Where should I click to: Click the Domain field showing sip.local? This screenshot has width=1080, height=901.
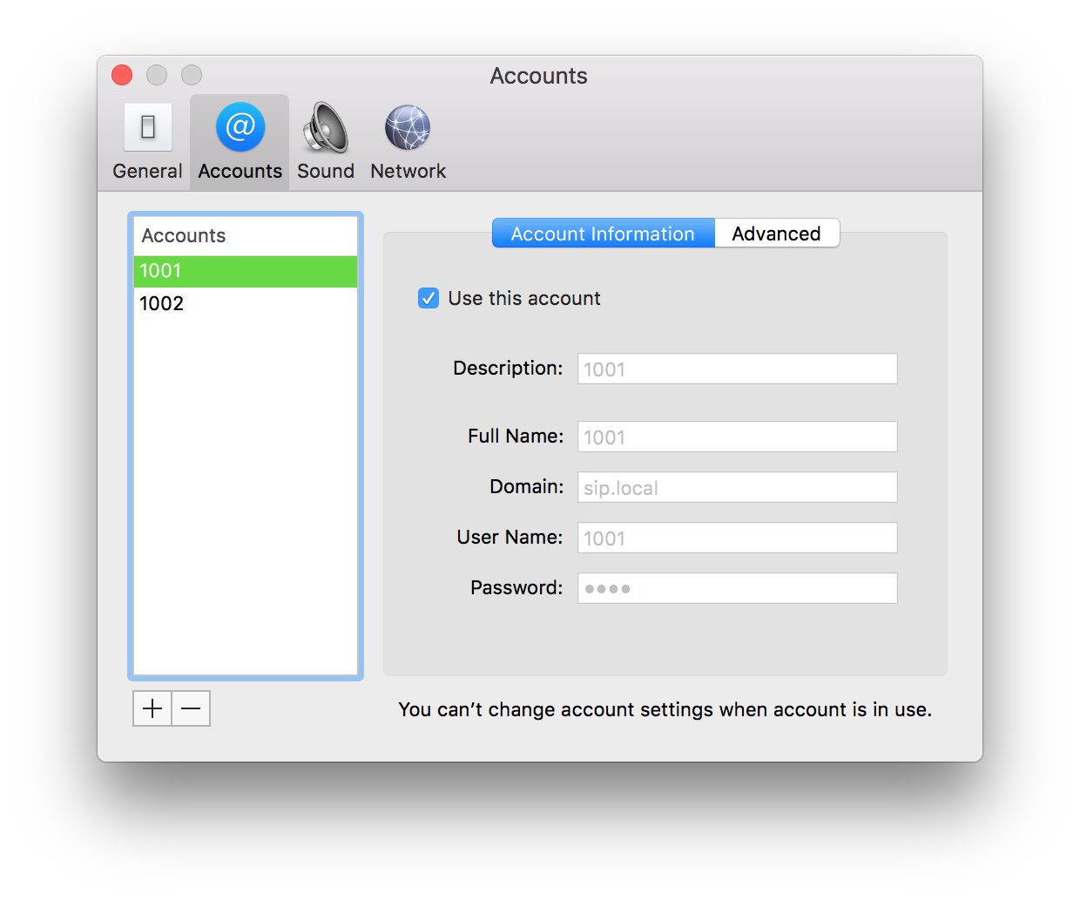pyautogui.click(x=738, y=487)
